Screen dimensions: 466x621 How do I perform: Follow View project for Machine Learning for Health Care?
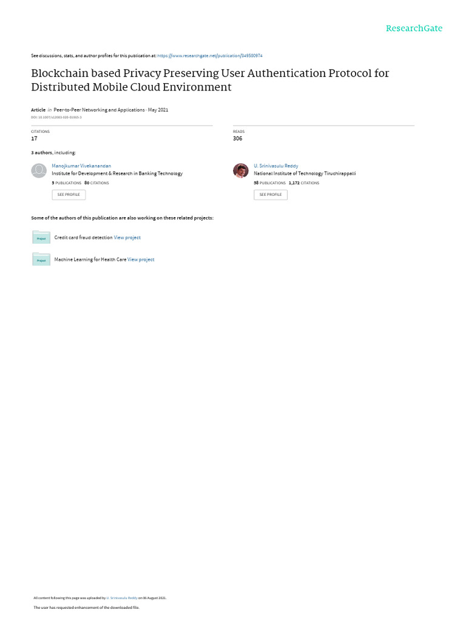[141, 260]
